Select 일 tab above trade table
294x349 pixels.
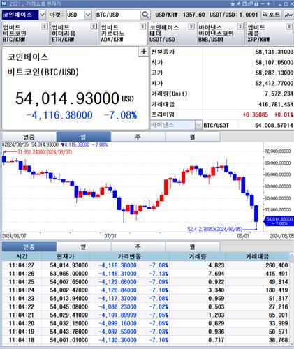[84, 246]
